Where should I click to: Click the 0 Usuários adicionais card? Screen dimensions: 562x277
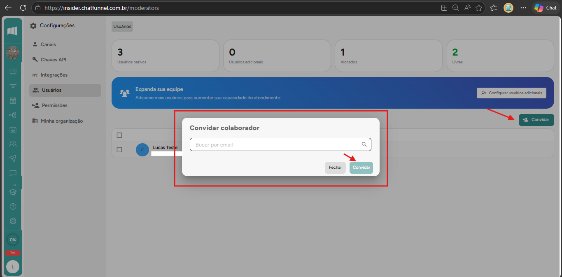click(277, 56)
